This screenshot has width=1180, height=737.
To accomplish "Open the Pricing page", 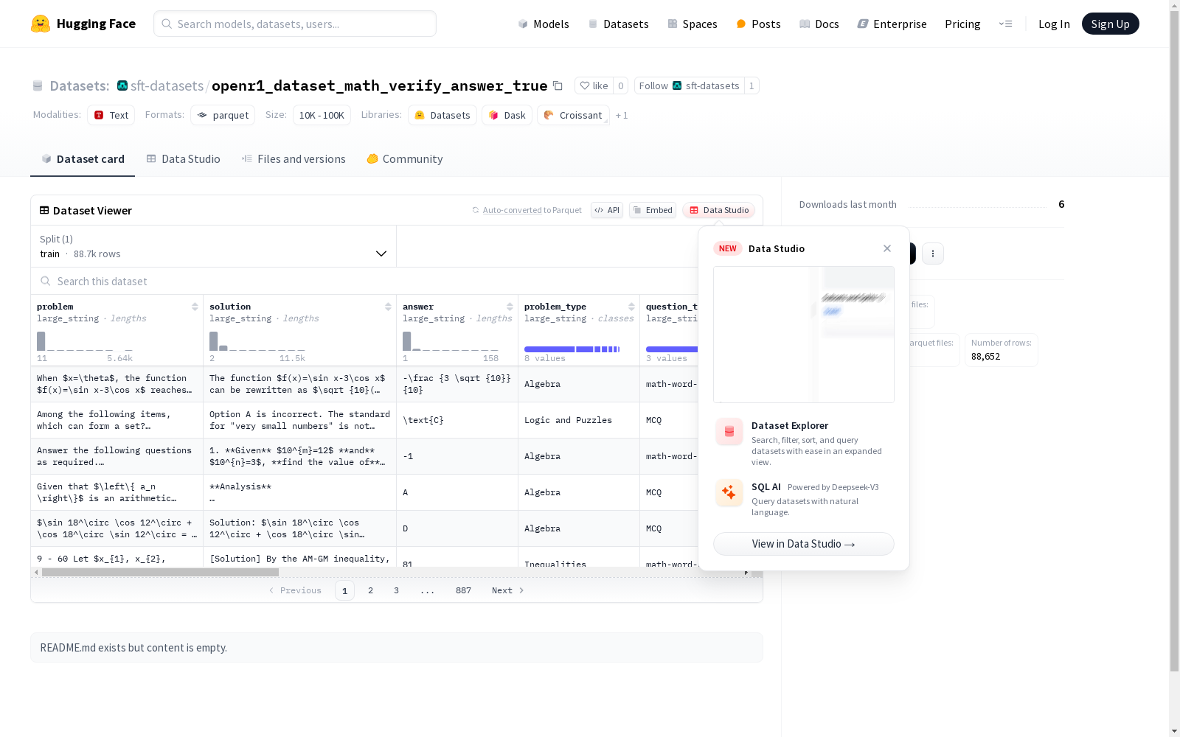I will (962, 24).
